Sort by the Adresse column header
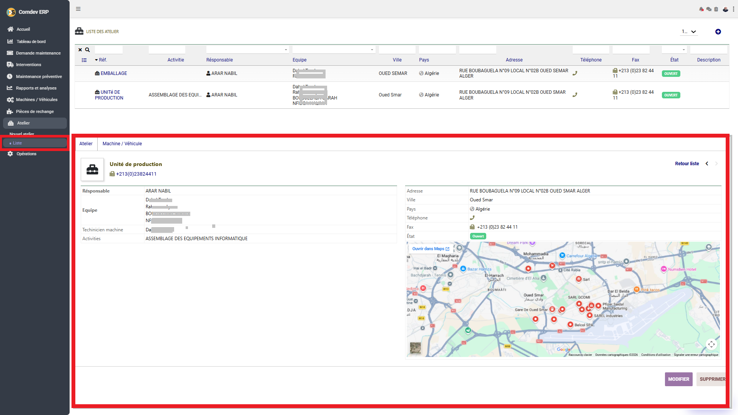The width and height of the screenshot is (738, 415). pos(514,60)
